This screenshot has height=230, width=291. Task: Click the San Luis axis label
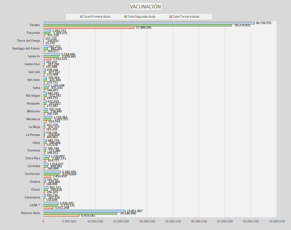[34, 72]
